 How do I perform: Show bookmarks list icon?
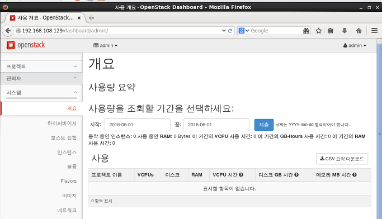(x=330, y=31)
